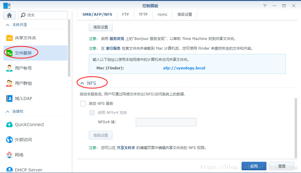
Task: Switch to the SMB/AFP/NFS tab
Action: (97, 15)
